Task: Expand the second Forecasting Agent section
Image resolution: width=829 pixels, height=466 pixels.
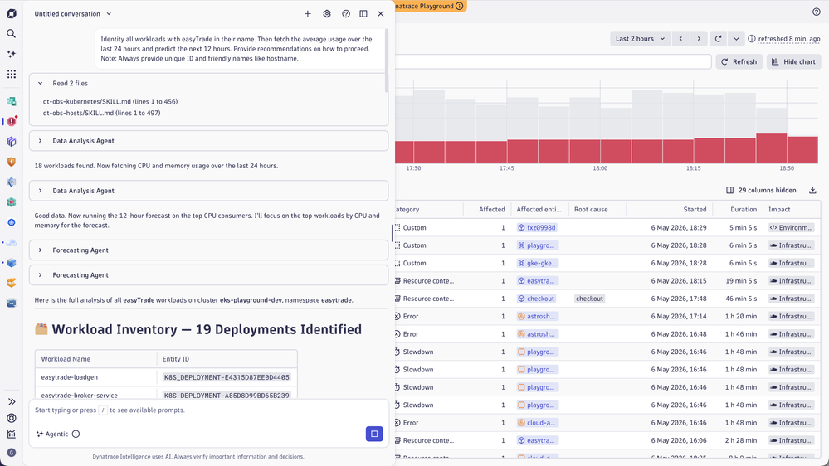Action: 208,275
